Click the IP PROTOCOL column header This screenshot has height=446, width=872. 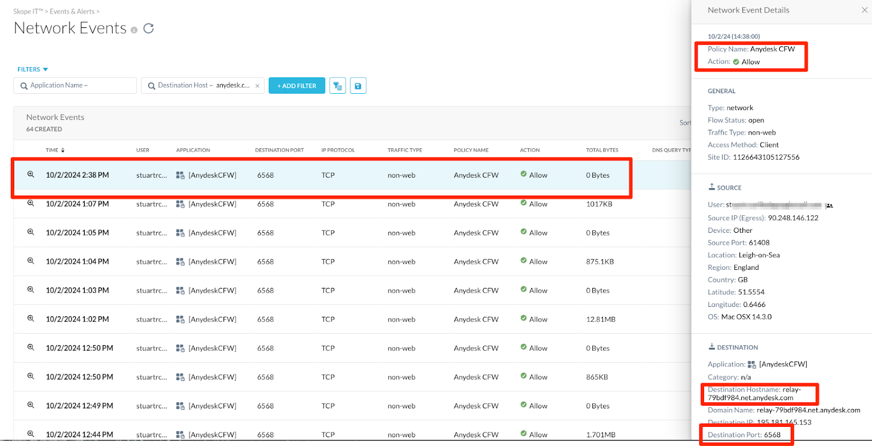coord(338,150)
